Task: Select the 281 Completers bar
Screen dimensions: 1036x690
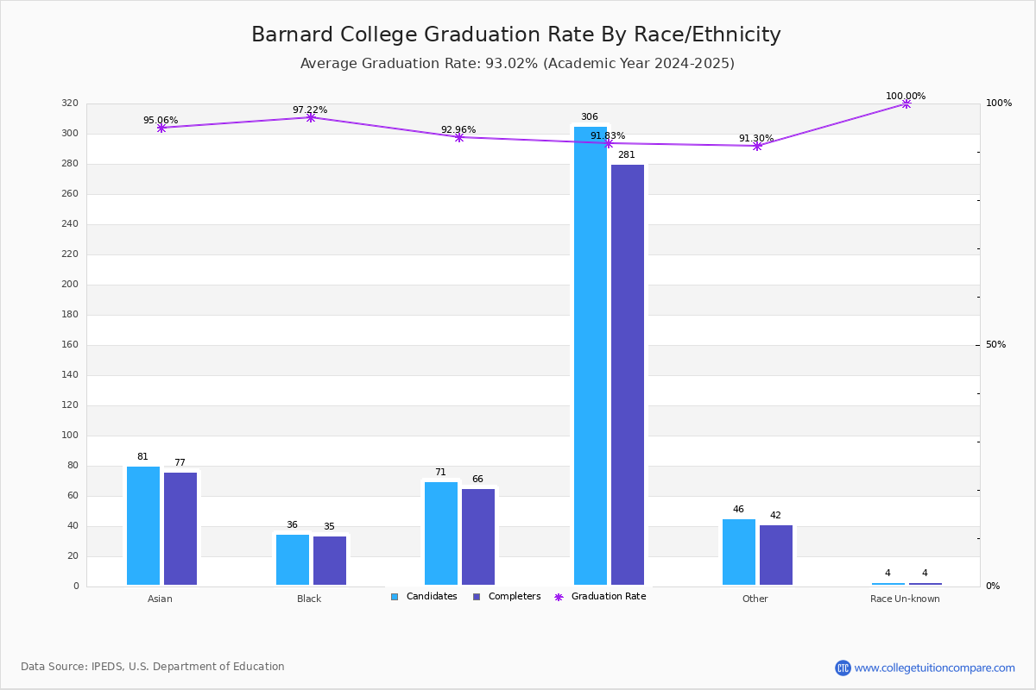Action: tap(628, 374)
